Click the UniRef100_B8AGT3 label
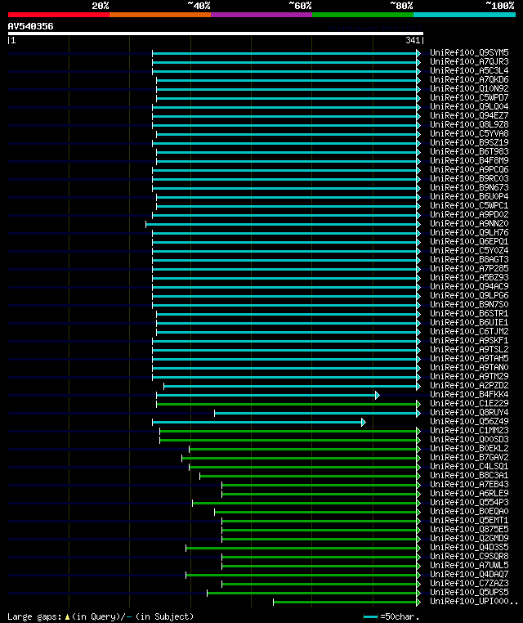 pyautogui.click(x=469, y=259)
